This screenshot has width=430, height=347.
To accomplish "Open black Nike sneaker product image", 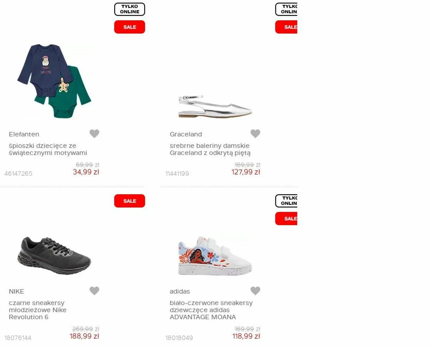I will (x=54, y=255).
